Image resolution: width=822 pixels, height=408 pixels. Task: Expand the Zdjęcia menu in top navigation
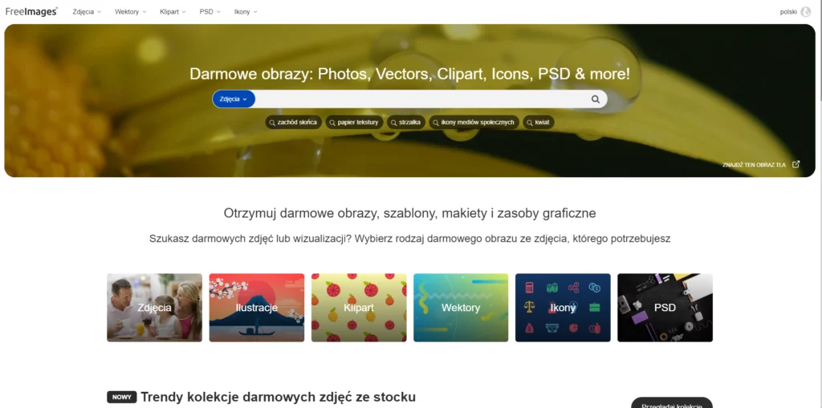pyautogui.click(x=87, y=11)
